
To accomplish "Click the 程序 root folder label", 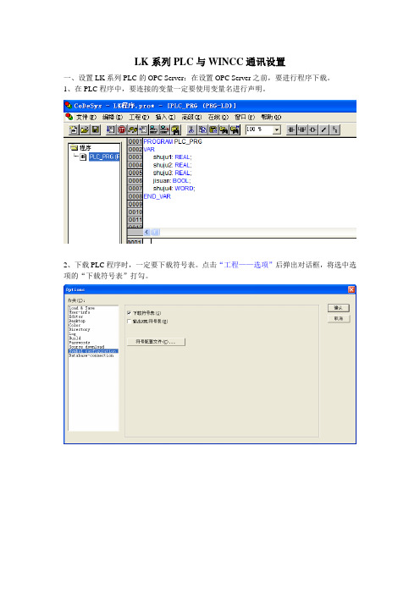I will 86,148.
